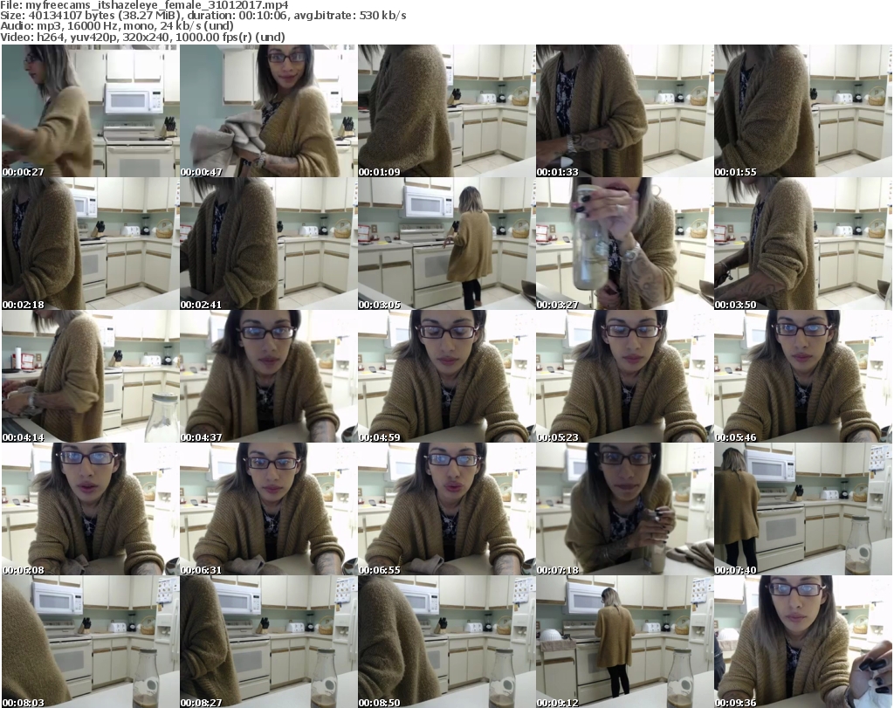
Task: Click the thumbnail stamped 00:01:09
Action: (x=446, y=111)
